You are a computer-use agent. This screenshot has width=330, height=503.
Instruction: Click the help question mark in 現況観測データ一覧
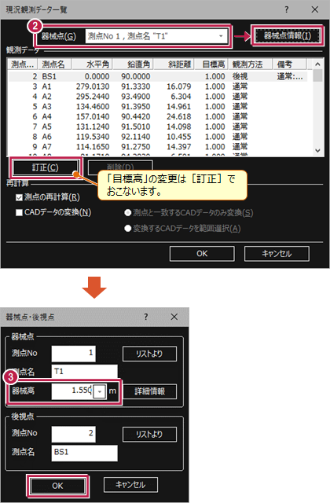click(286, 9)
